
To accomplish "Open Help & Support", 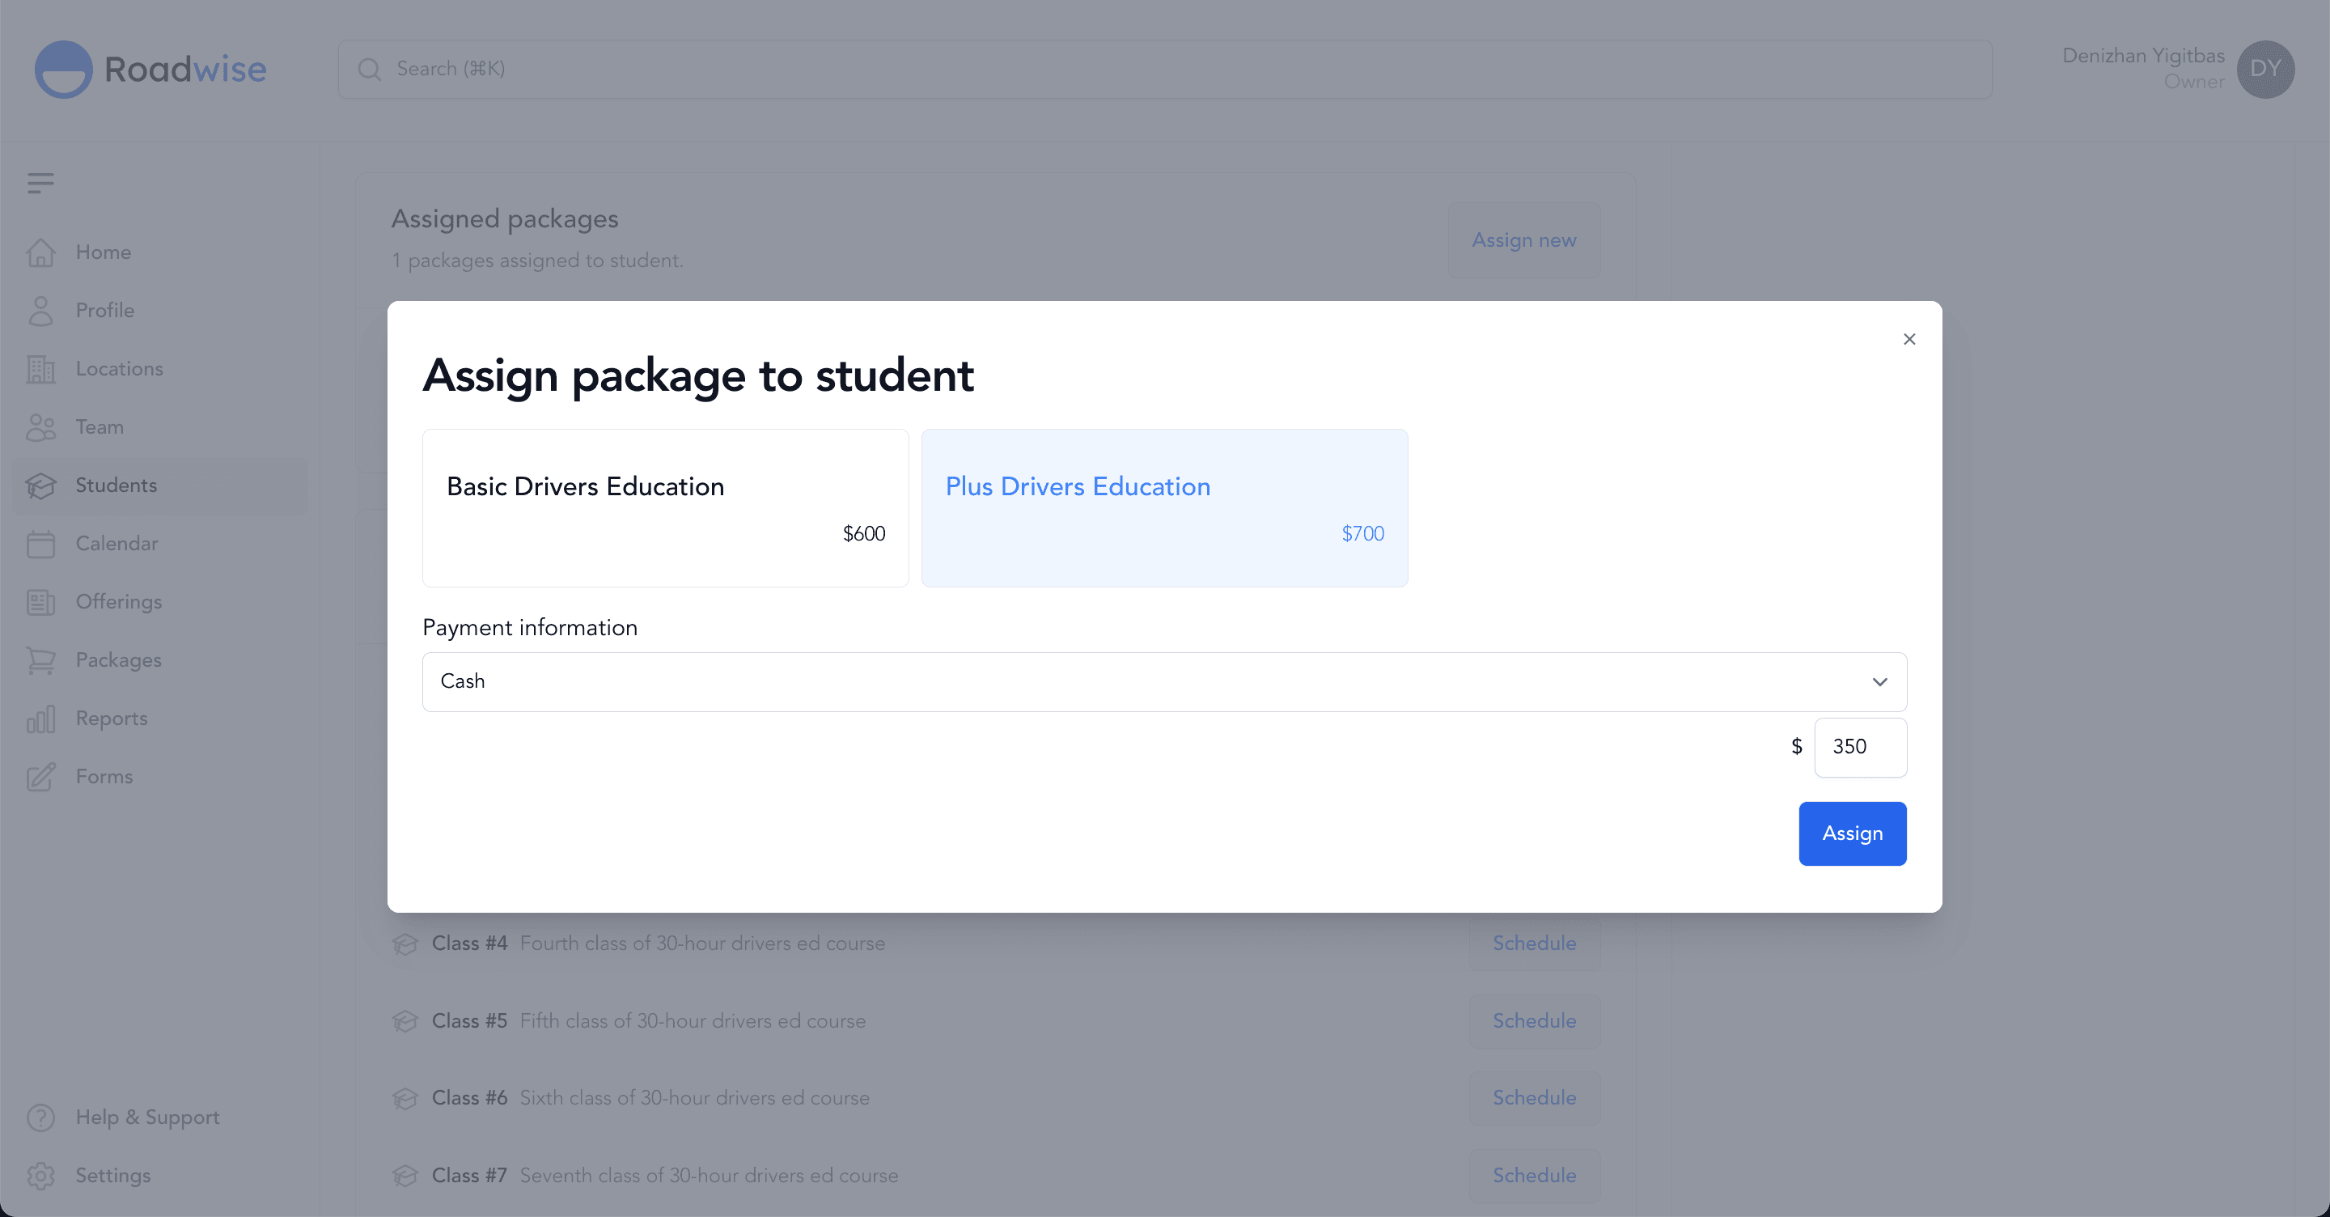I will 160,1117.
